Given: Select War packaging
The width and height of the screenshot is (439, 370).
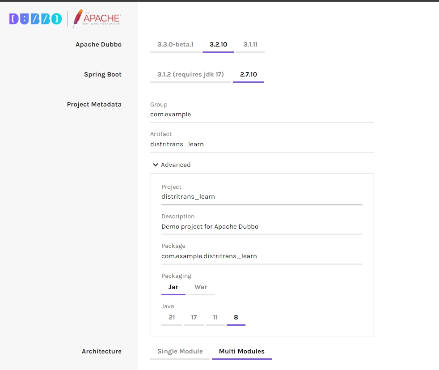Looking at the screenshot, I should point(201,287).
